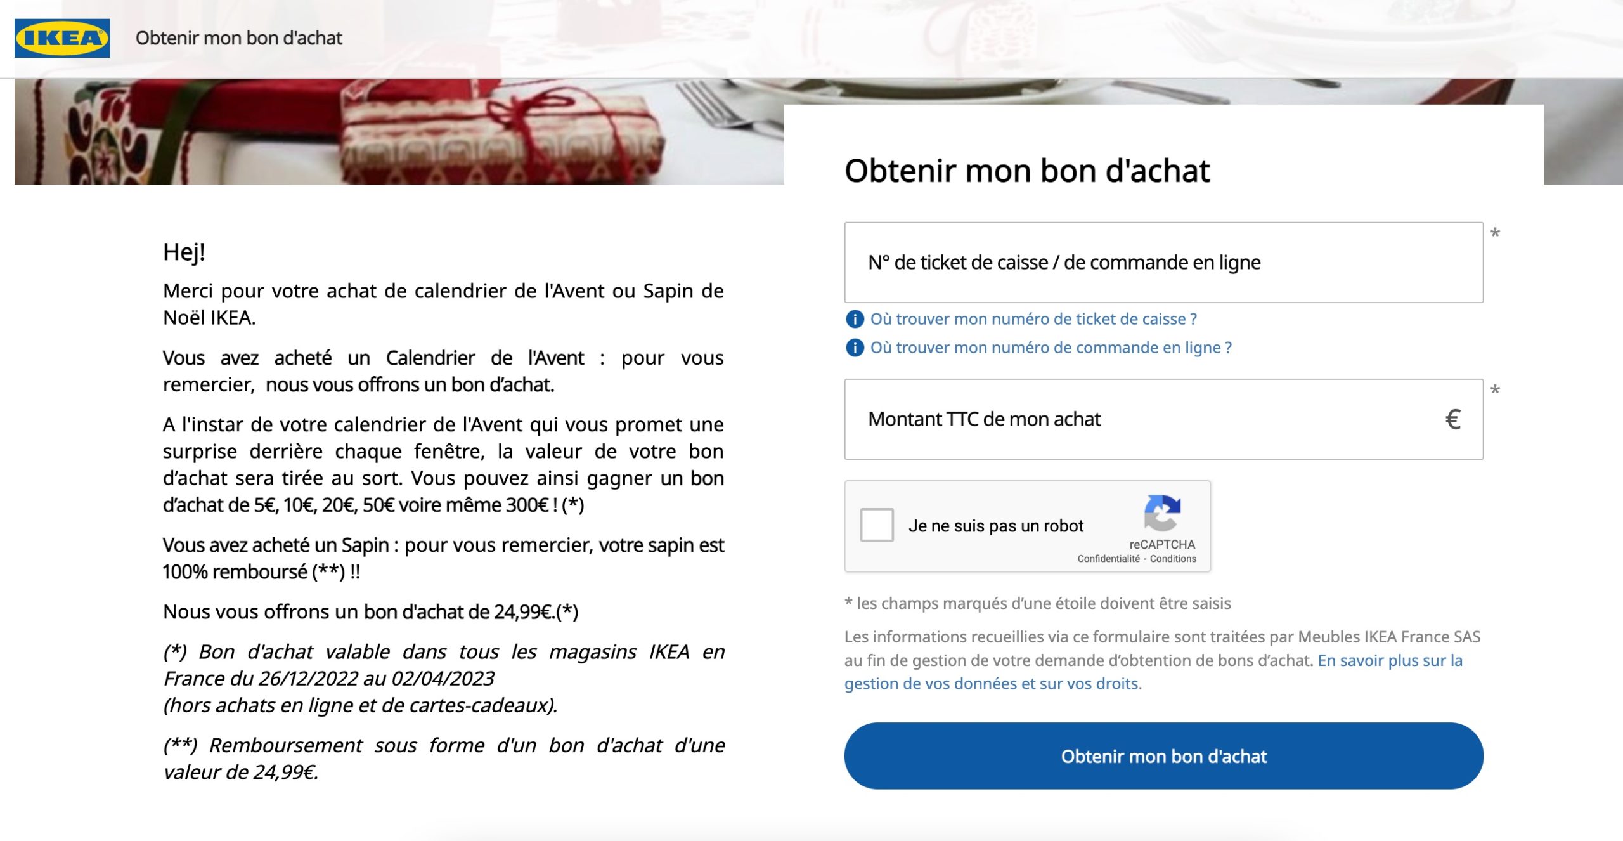
Task: Click the header title next to the IKEA logo
Action: [238, 38]
